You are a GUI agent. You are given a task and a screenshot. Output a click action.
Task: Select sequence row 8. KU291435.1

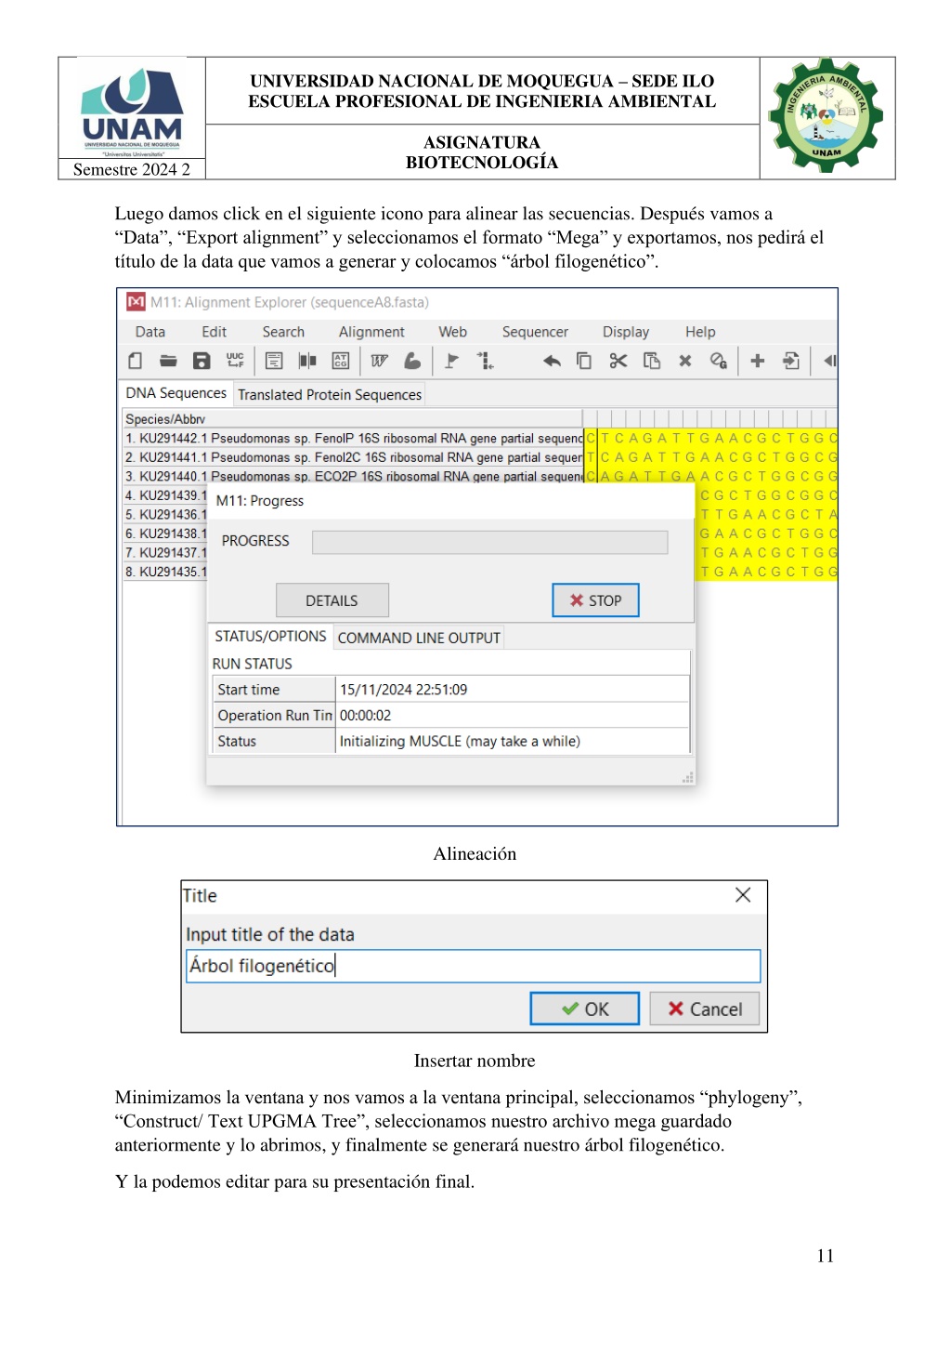pos(165,572)
